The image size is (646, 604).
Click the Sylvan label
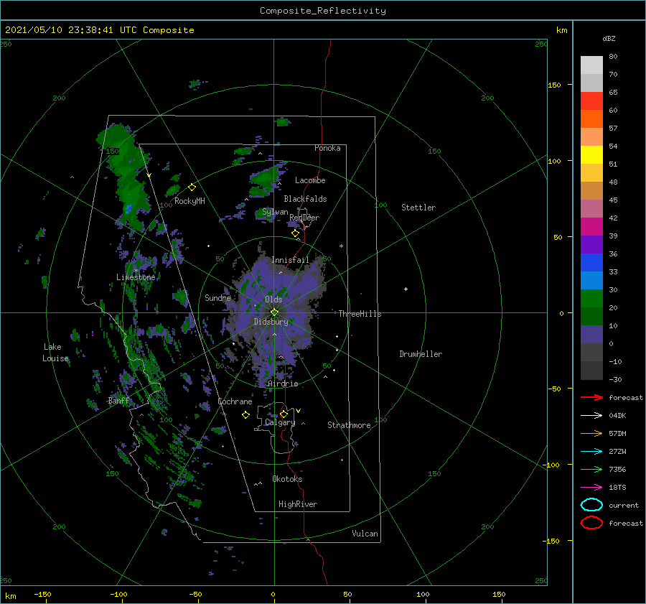(x=275, y=213)
